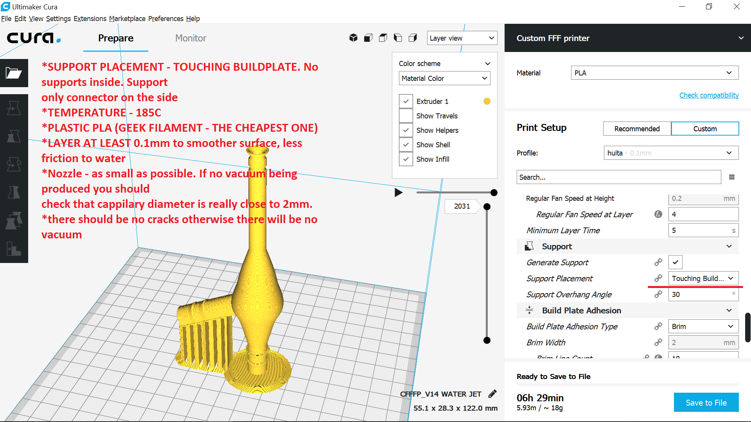Click the Support section icon
The height and width of the screenshot is (422, 751).
tap(529, 246)
